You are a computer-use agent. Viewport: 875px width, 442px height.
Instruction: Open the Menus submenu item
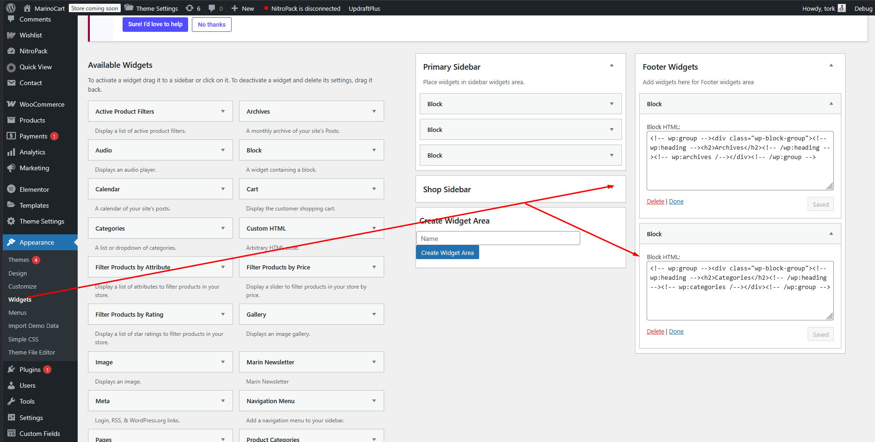(18, 312)
